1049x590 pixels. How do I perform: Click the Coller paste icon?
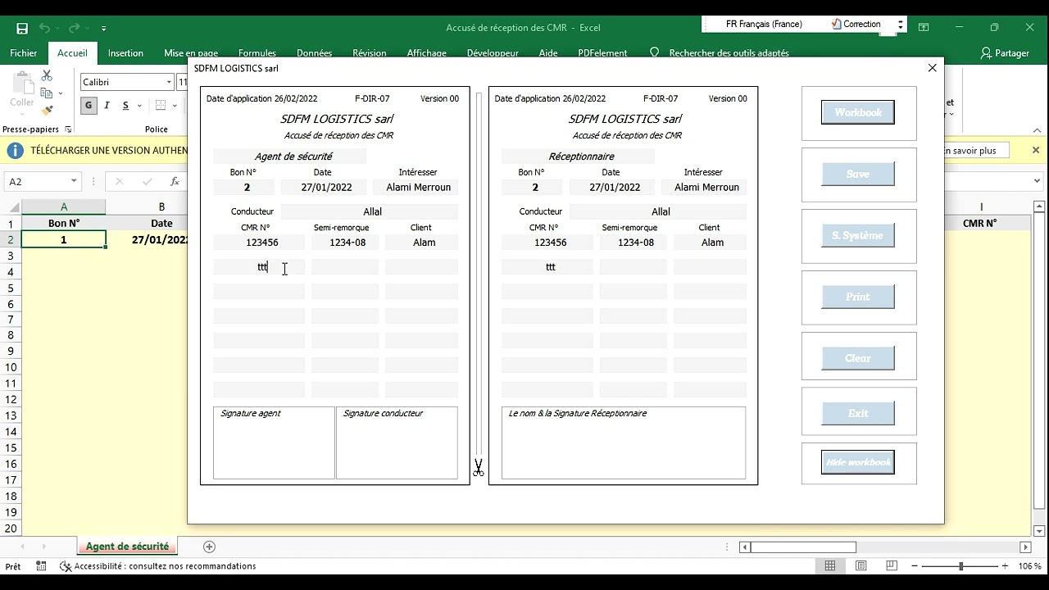(22, 84)
